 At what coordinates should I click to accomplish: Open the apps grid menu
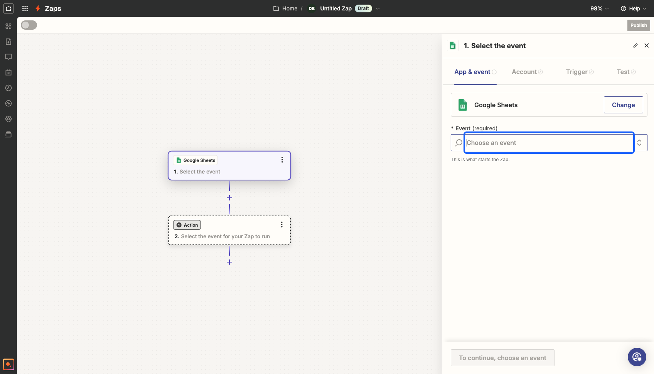(25, 8)
